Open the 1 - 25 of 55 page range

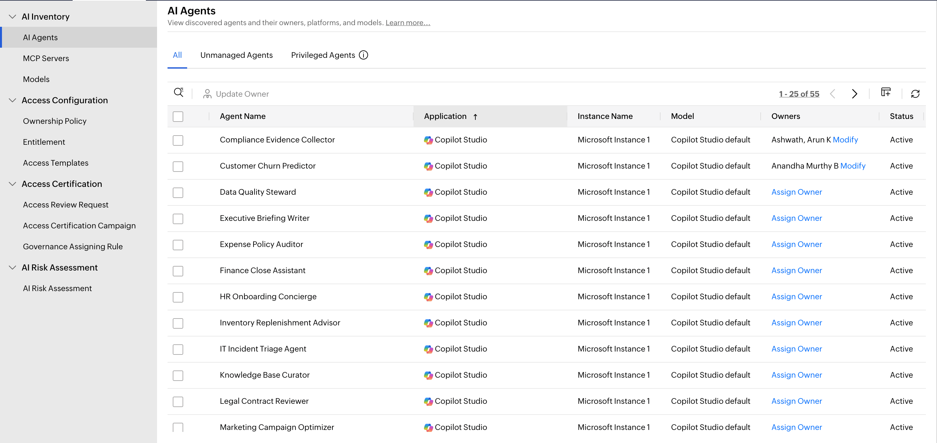pyautogui.click(x=799, y=94)
